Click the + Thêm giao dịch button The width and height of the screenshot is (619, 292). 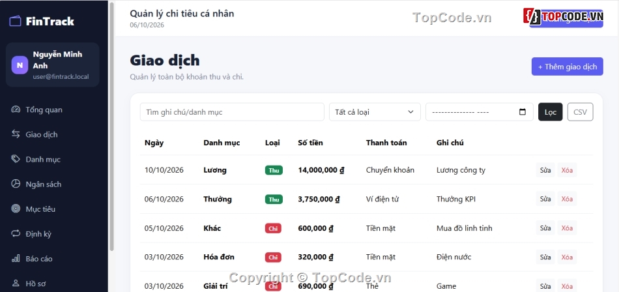pyautogui.click(x=568, y=66)
